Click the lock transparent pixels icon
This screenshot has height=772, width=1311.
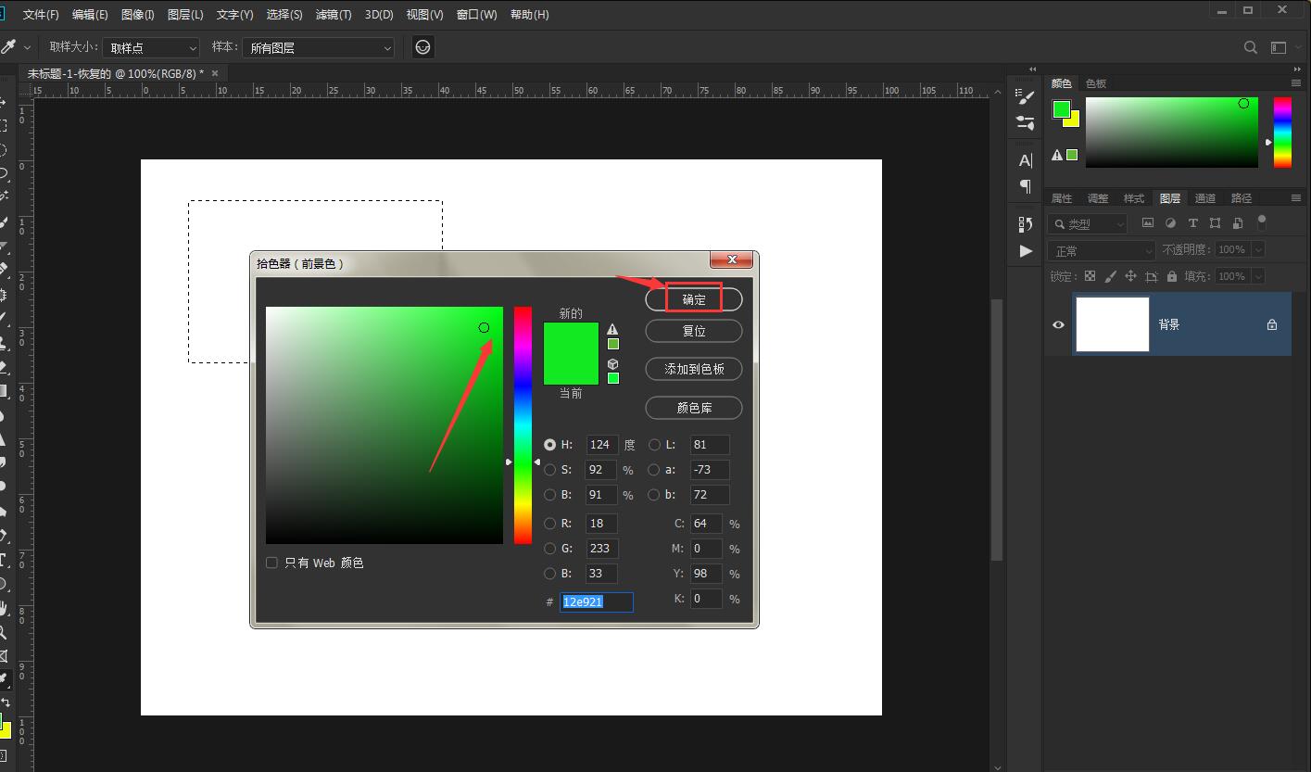click(1090, 276)
